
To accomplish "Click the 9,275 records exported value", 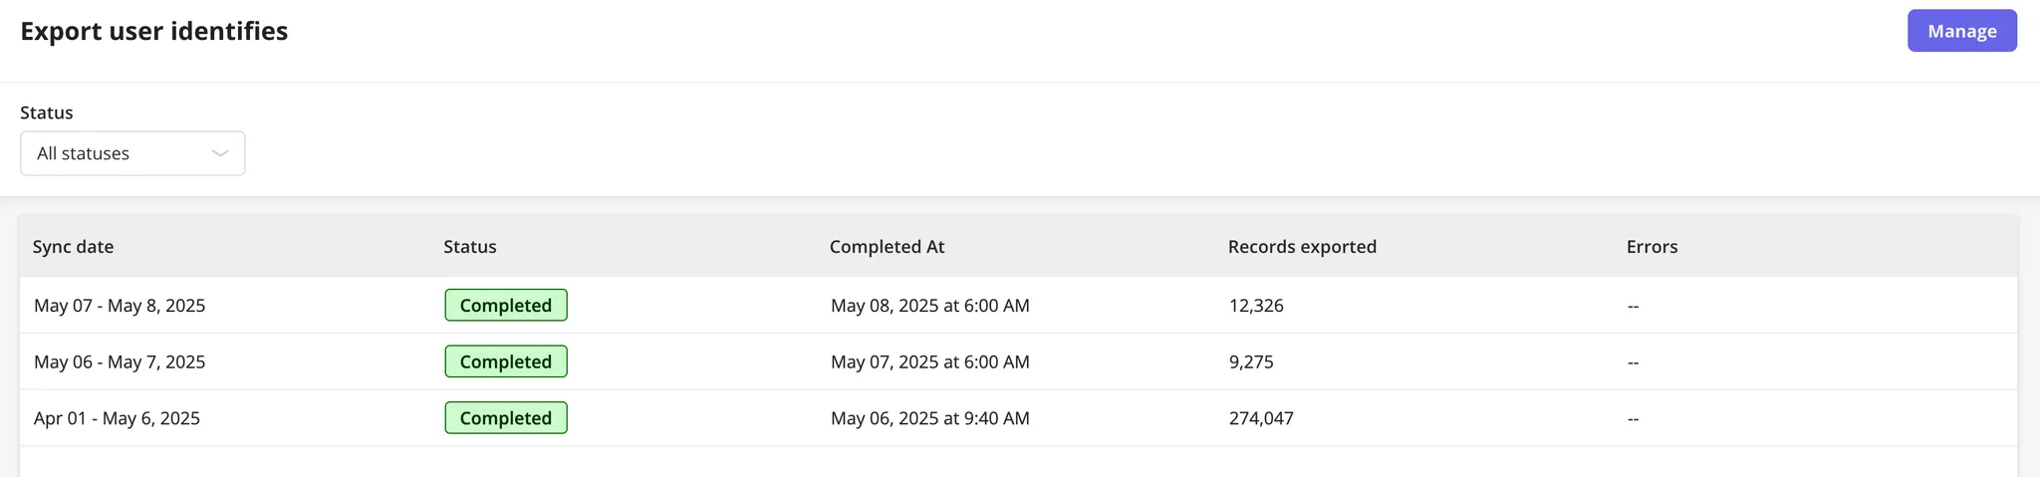I will 1251,362.
